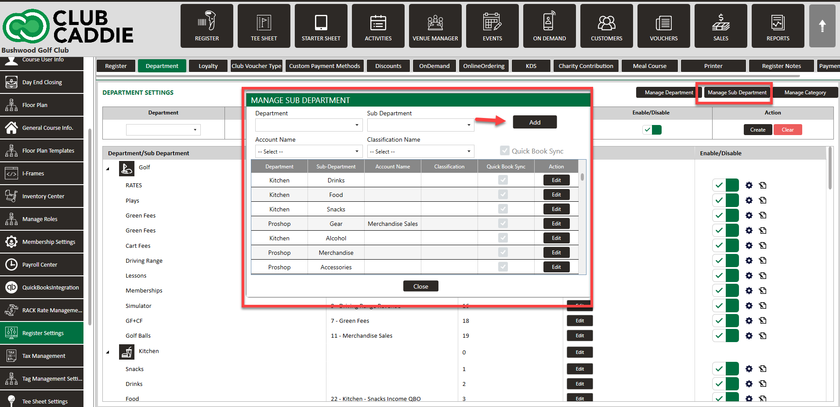Open the Classification Name dropdown

click(x=420, y=152)
